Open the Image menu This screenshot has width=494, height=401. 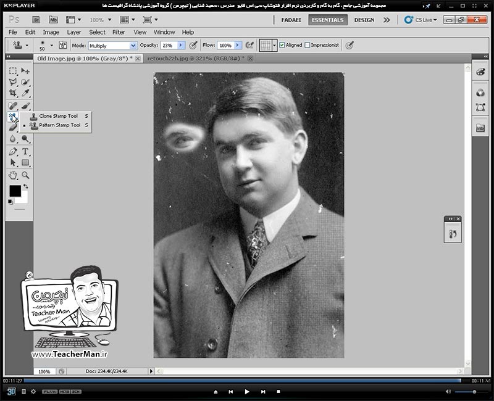pyautogui.click(x=51, y=32)
